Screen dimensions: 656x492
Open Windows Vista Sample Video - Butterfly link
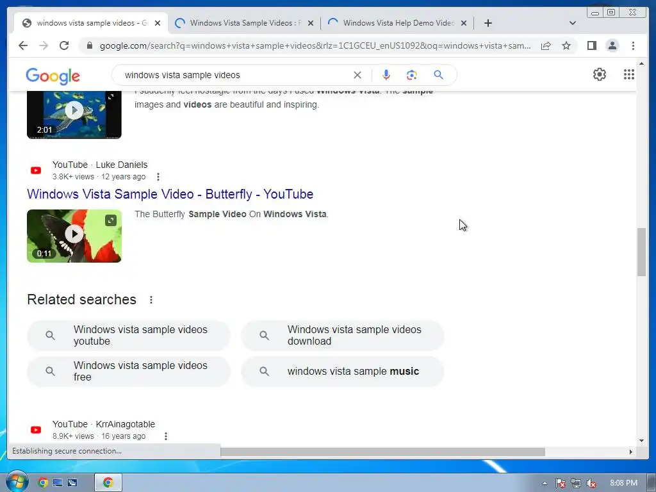point(170,194)
